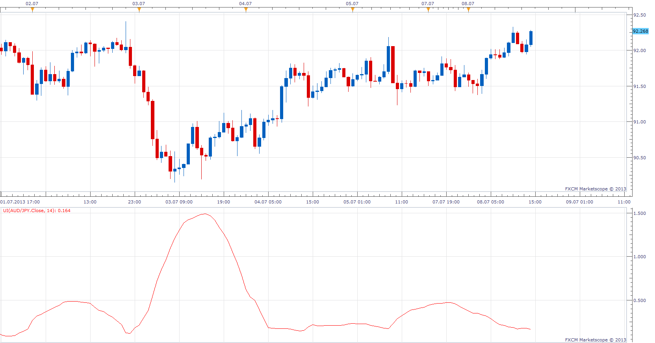Viewport: 655px width, 343px height.
Task: Click the FXCM Marketscope copyright in indicator panel
Action: (x=596, y=340)
